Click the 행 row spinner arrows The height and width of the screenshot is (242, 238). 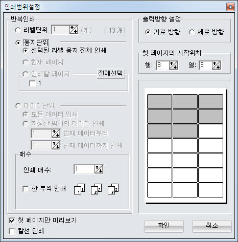pyautogui.click(x=173, y=65)
